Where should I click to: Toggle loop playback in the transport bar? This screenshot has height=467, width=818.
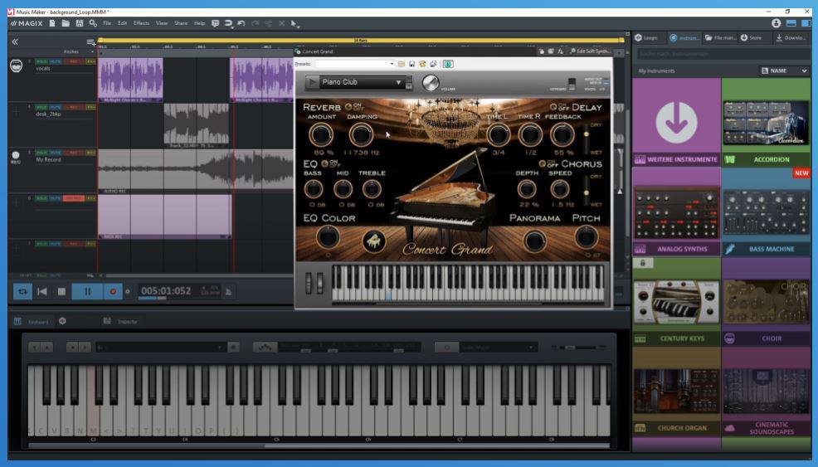click(x=22, y=292)
